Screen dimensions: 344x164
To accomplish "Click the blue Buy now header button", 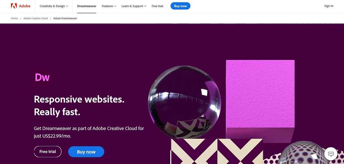I will point(180,6).
